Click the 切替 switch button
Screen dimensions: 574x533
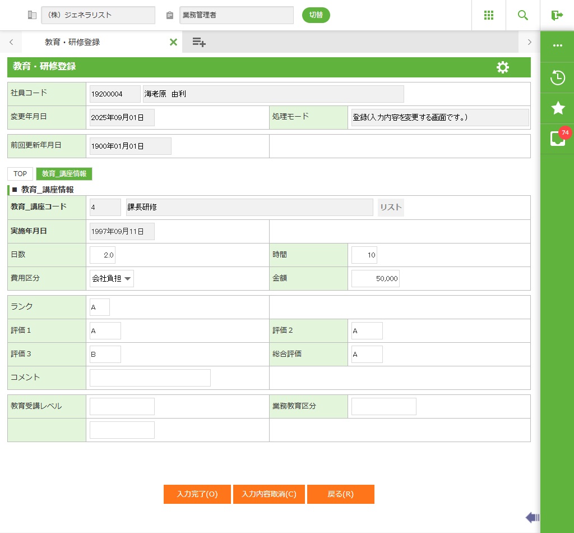[x=316, y=15]
